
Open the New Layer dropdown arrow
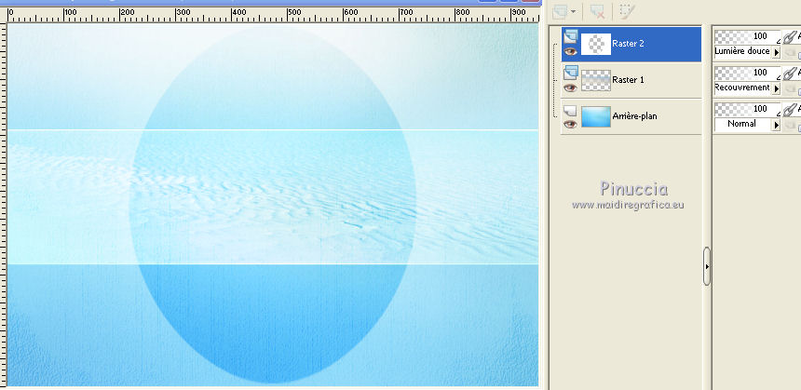(x=574, y=12)
